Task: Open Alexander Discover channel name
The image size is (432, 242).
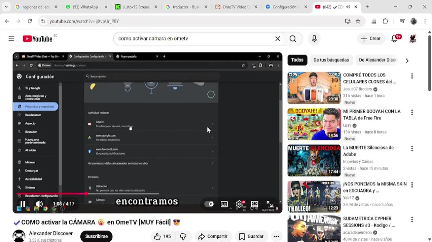Action: coord(51,233)
